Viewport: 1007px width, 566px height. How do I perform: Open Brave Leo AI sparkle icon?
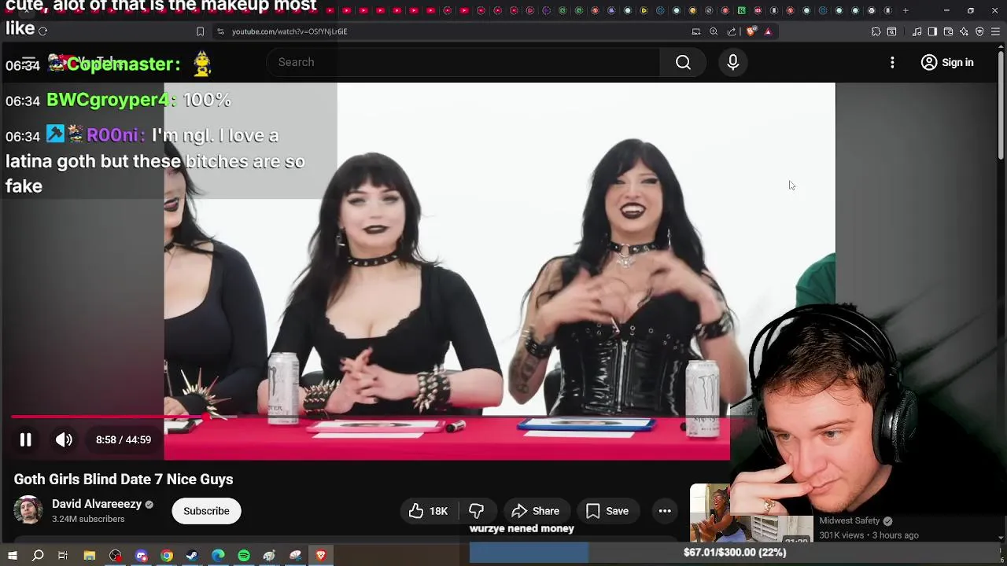964,31
